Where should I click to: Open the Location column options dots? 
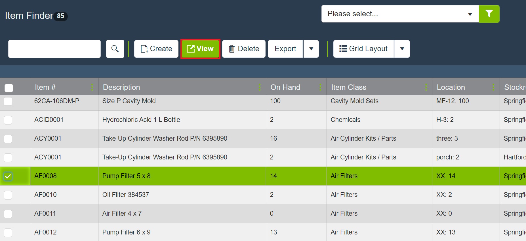click(493, 87)
